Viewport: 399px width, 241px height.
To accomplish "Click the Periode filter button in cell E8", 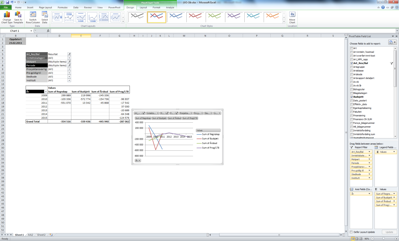I will pyautogui.click(x=69, y=65).
